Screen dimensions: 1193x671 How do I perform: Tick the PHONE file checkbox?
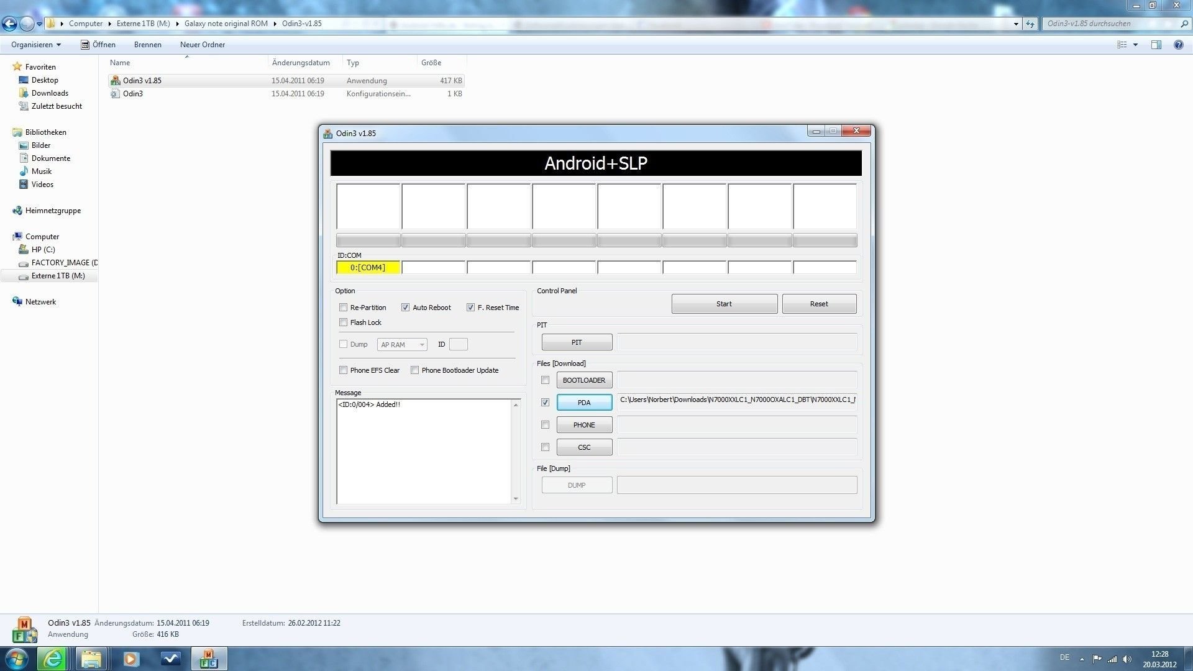[x=545, y=425]
